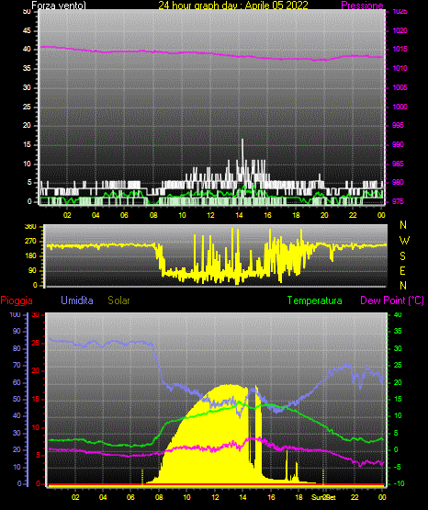
Task: Click '08' on the temperature graph time axis
Action: tap(159, 497)
